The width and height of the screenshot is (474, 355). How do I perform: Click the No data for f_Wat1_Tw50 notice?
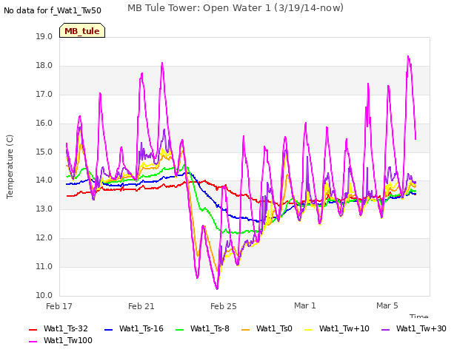[53, 10]
